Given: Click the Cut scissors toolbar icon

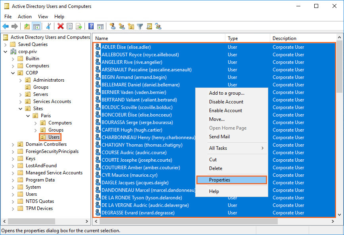Looking at the screenshot, I should 48,27.
